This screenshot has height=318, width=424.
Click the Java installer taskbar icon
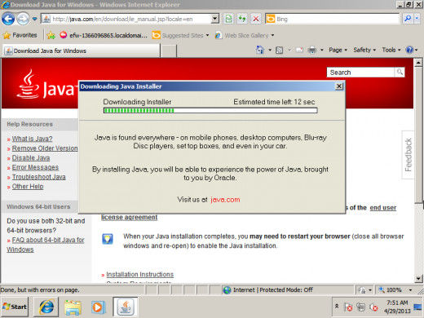click(126, 307)
